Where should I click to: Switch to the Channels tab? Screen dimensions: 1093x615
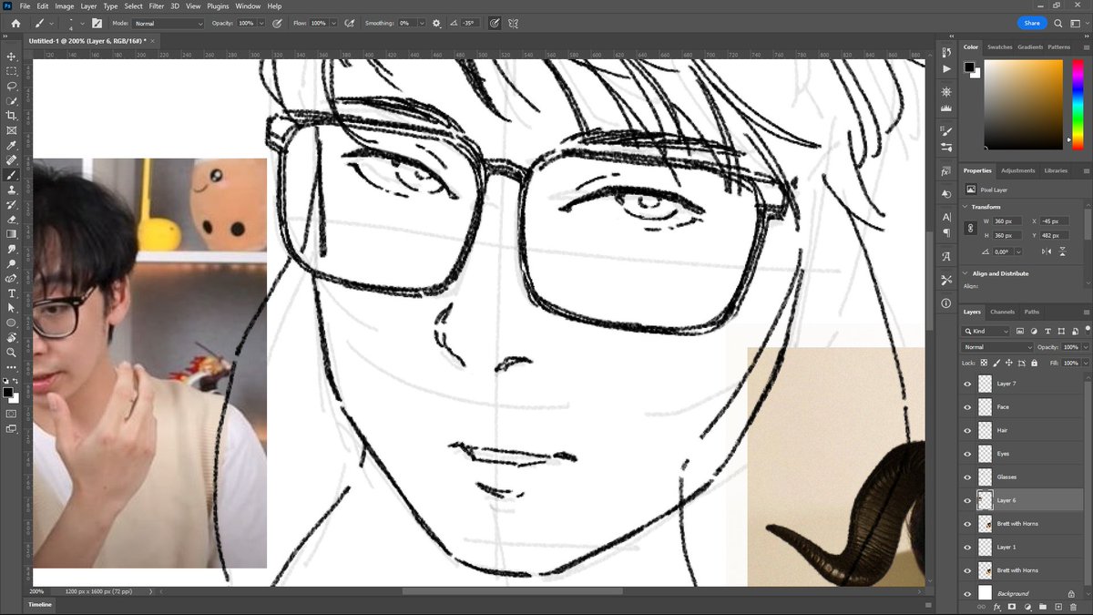click(x=1002, y=312)
